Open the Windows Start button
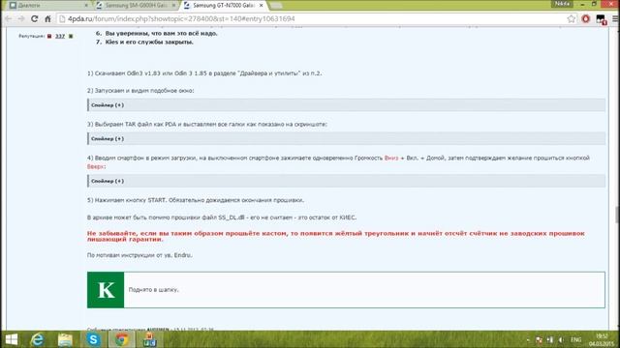The height and width of the screenshot is (348, 620). coord(12,339)
